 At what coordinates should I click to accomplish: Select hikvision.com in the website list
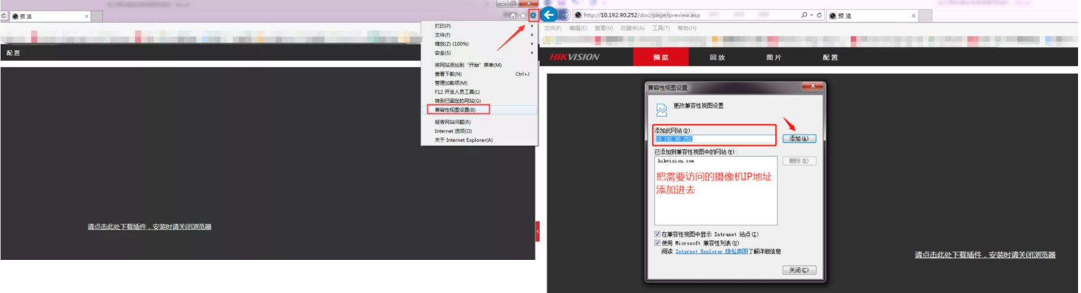tap(676, 161)
